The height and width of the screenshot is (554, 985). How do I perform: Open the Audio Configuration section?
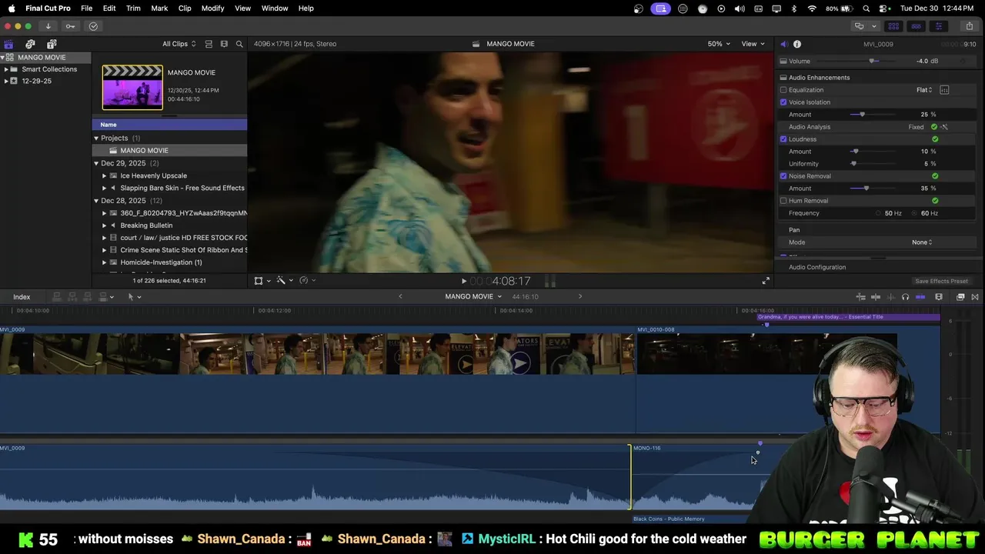817,267
